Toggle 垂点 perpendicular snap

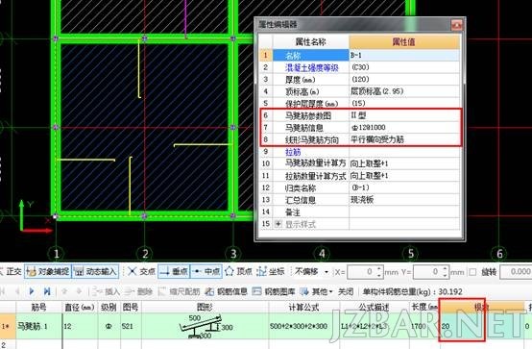pos(174,271)
